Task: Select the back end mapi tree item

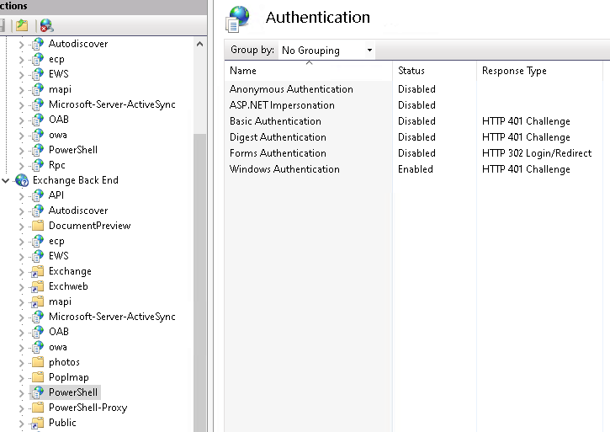Action: [x=60, y=301]
